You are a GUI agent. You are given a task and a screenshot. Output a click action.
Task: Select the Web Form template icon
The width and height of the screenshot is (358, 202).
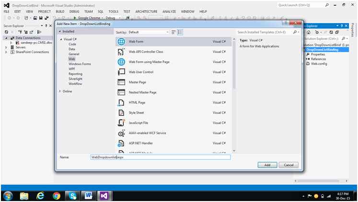pyautogui.click(x=121, y=42)
